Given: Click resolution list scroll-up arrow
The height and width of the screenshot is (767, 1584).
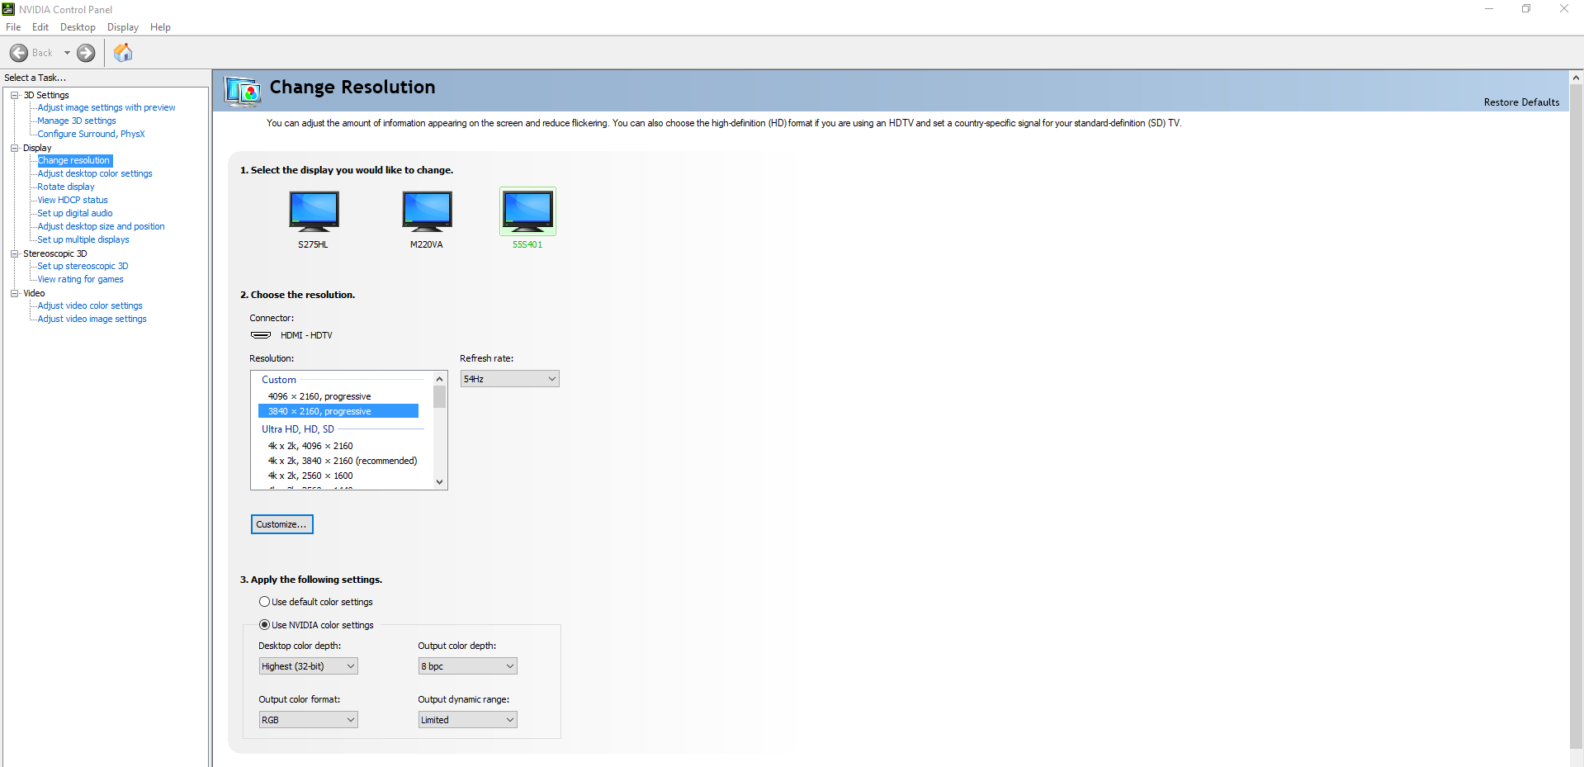Looking at the screenshot, I should [x=439, y=379].
